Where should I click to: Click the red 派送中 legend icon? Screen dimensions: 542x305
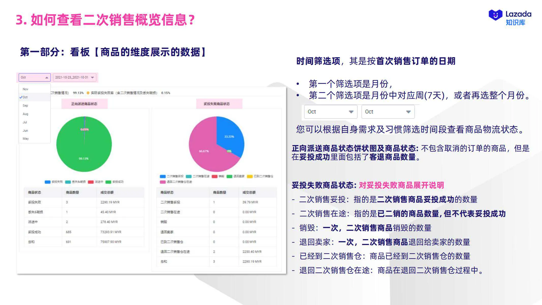pyautogui.click(x=90, y=182)
